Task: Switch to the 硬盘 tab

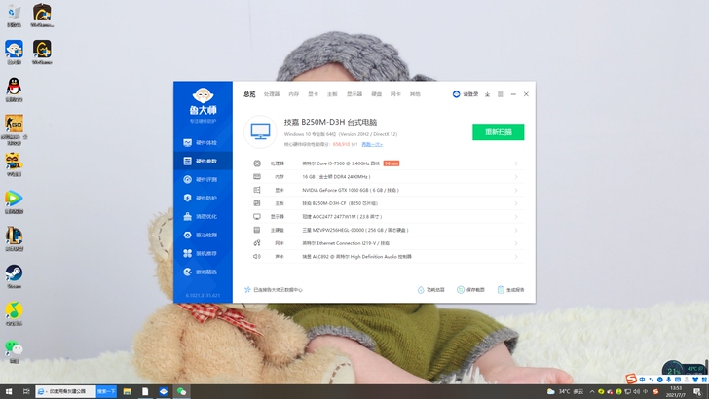Action: click(377, 94)
